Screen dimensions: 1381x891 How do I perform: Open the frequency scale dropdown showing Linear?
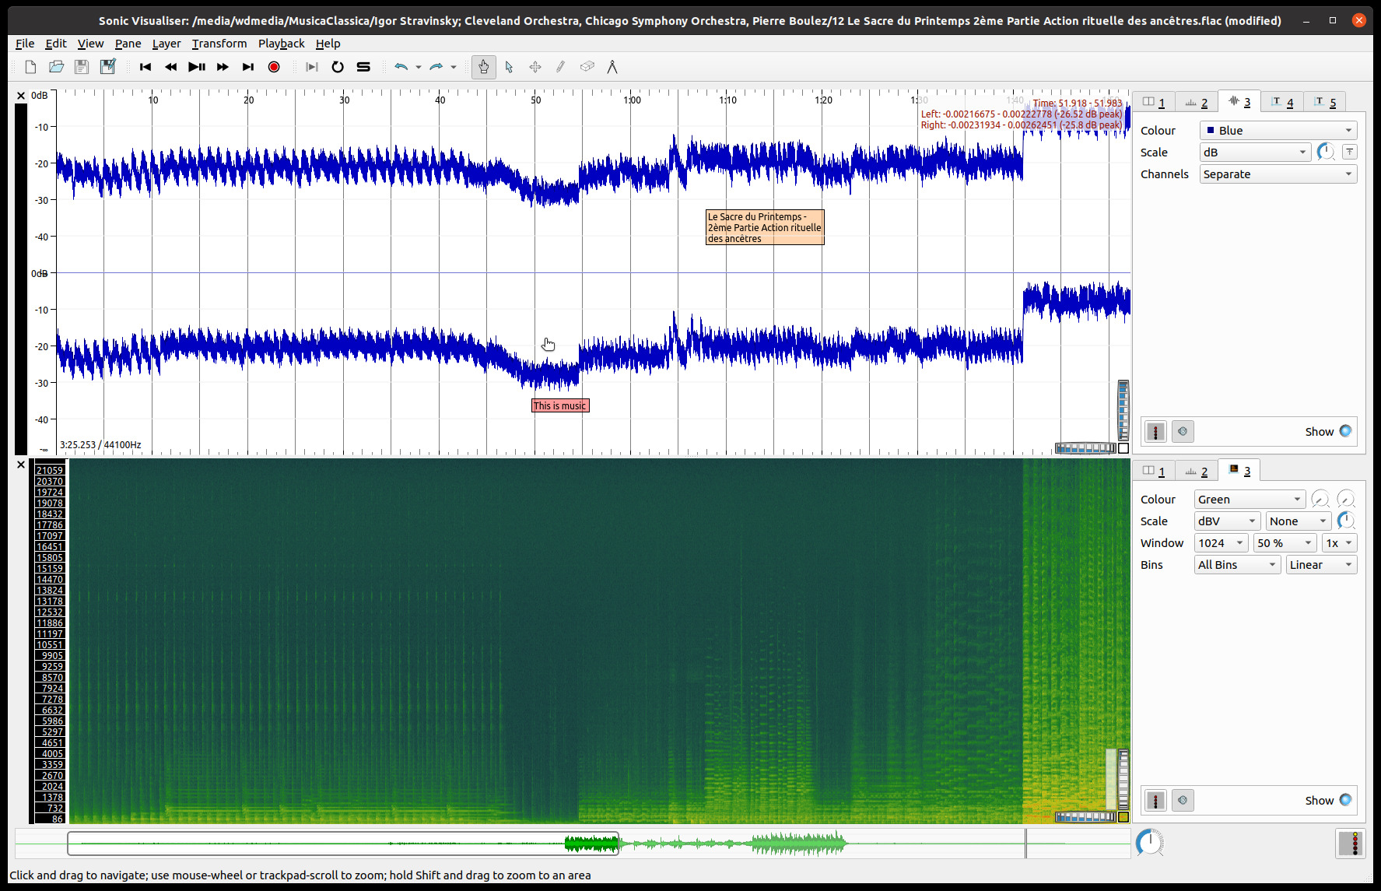coord(1322,564)
